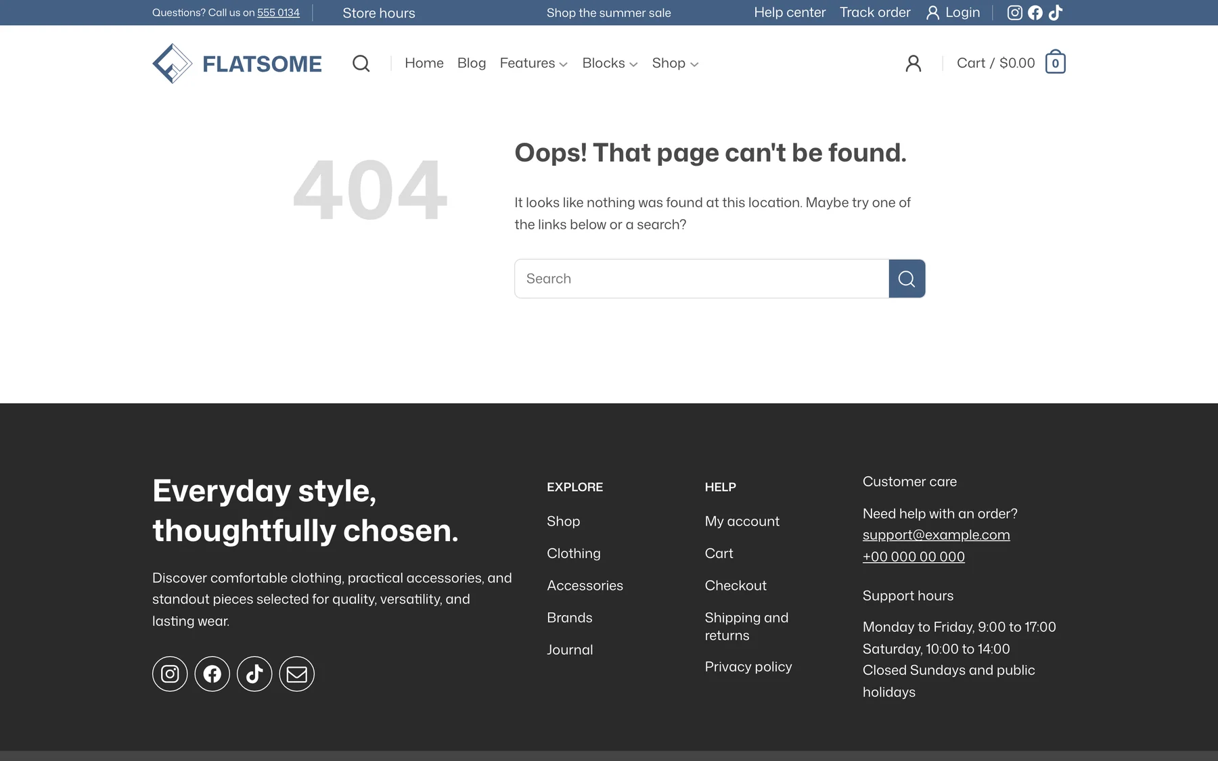The image size is (1218, 761).
Task: Open Store hours in top bar
Action: [379, 13]
